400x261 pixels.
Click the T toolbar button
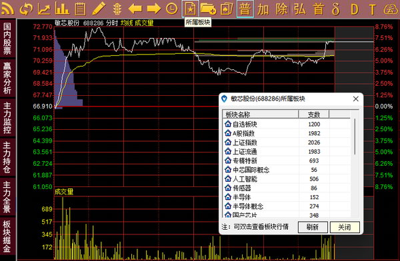pos(373,9)
